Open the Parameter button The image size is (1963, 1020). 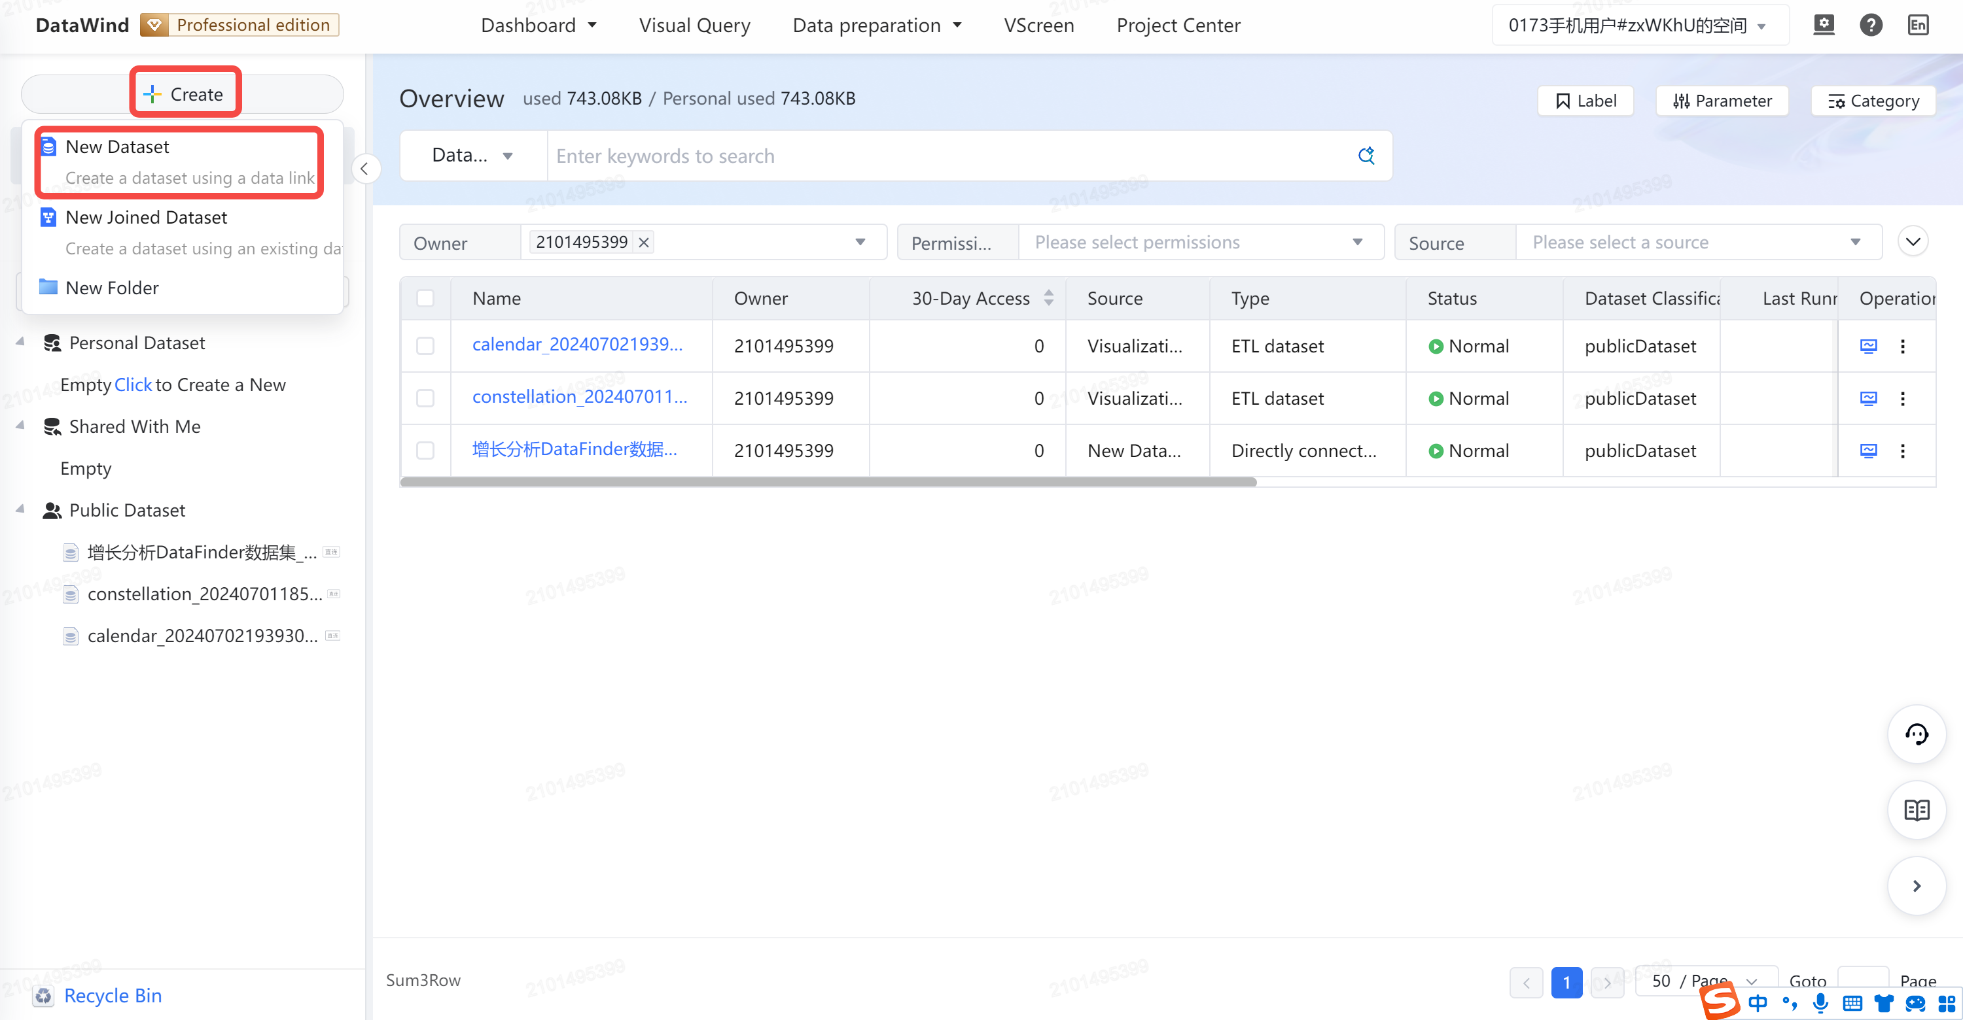coord(1722,101)
